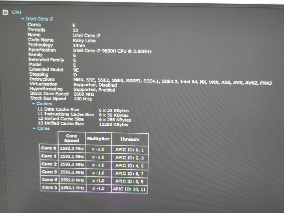Click the L2 Unified Cache Size label

pyautogui.click(x=61, y=119)
